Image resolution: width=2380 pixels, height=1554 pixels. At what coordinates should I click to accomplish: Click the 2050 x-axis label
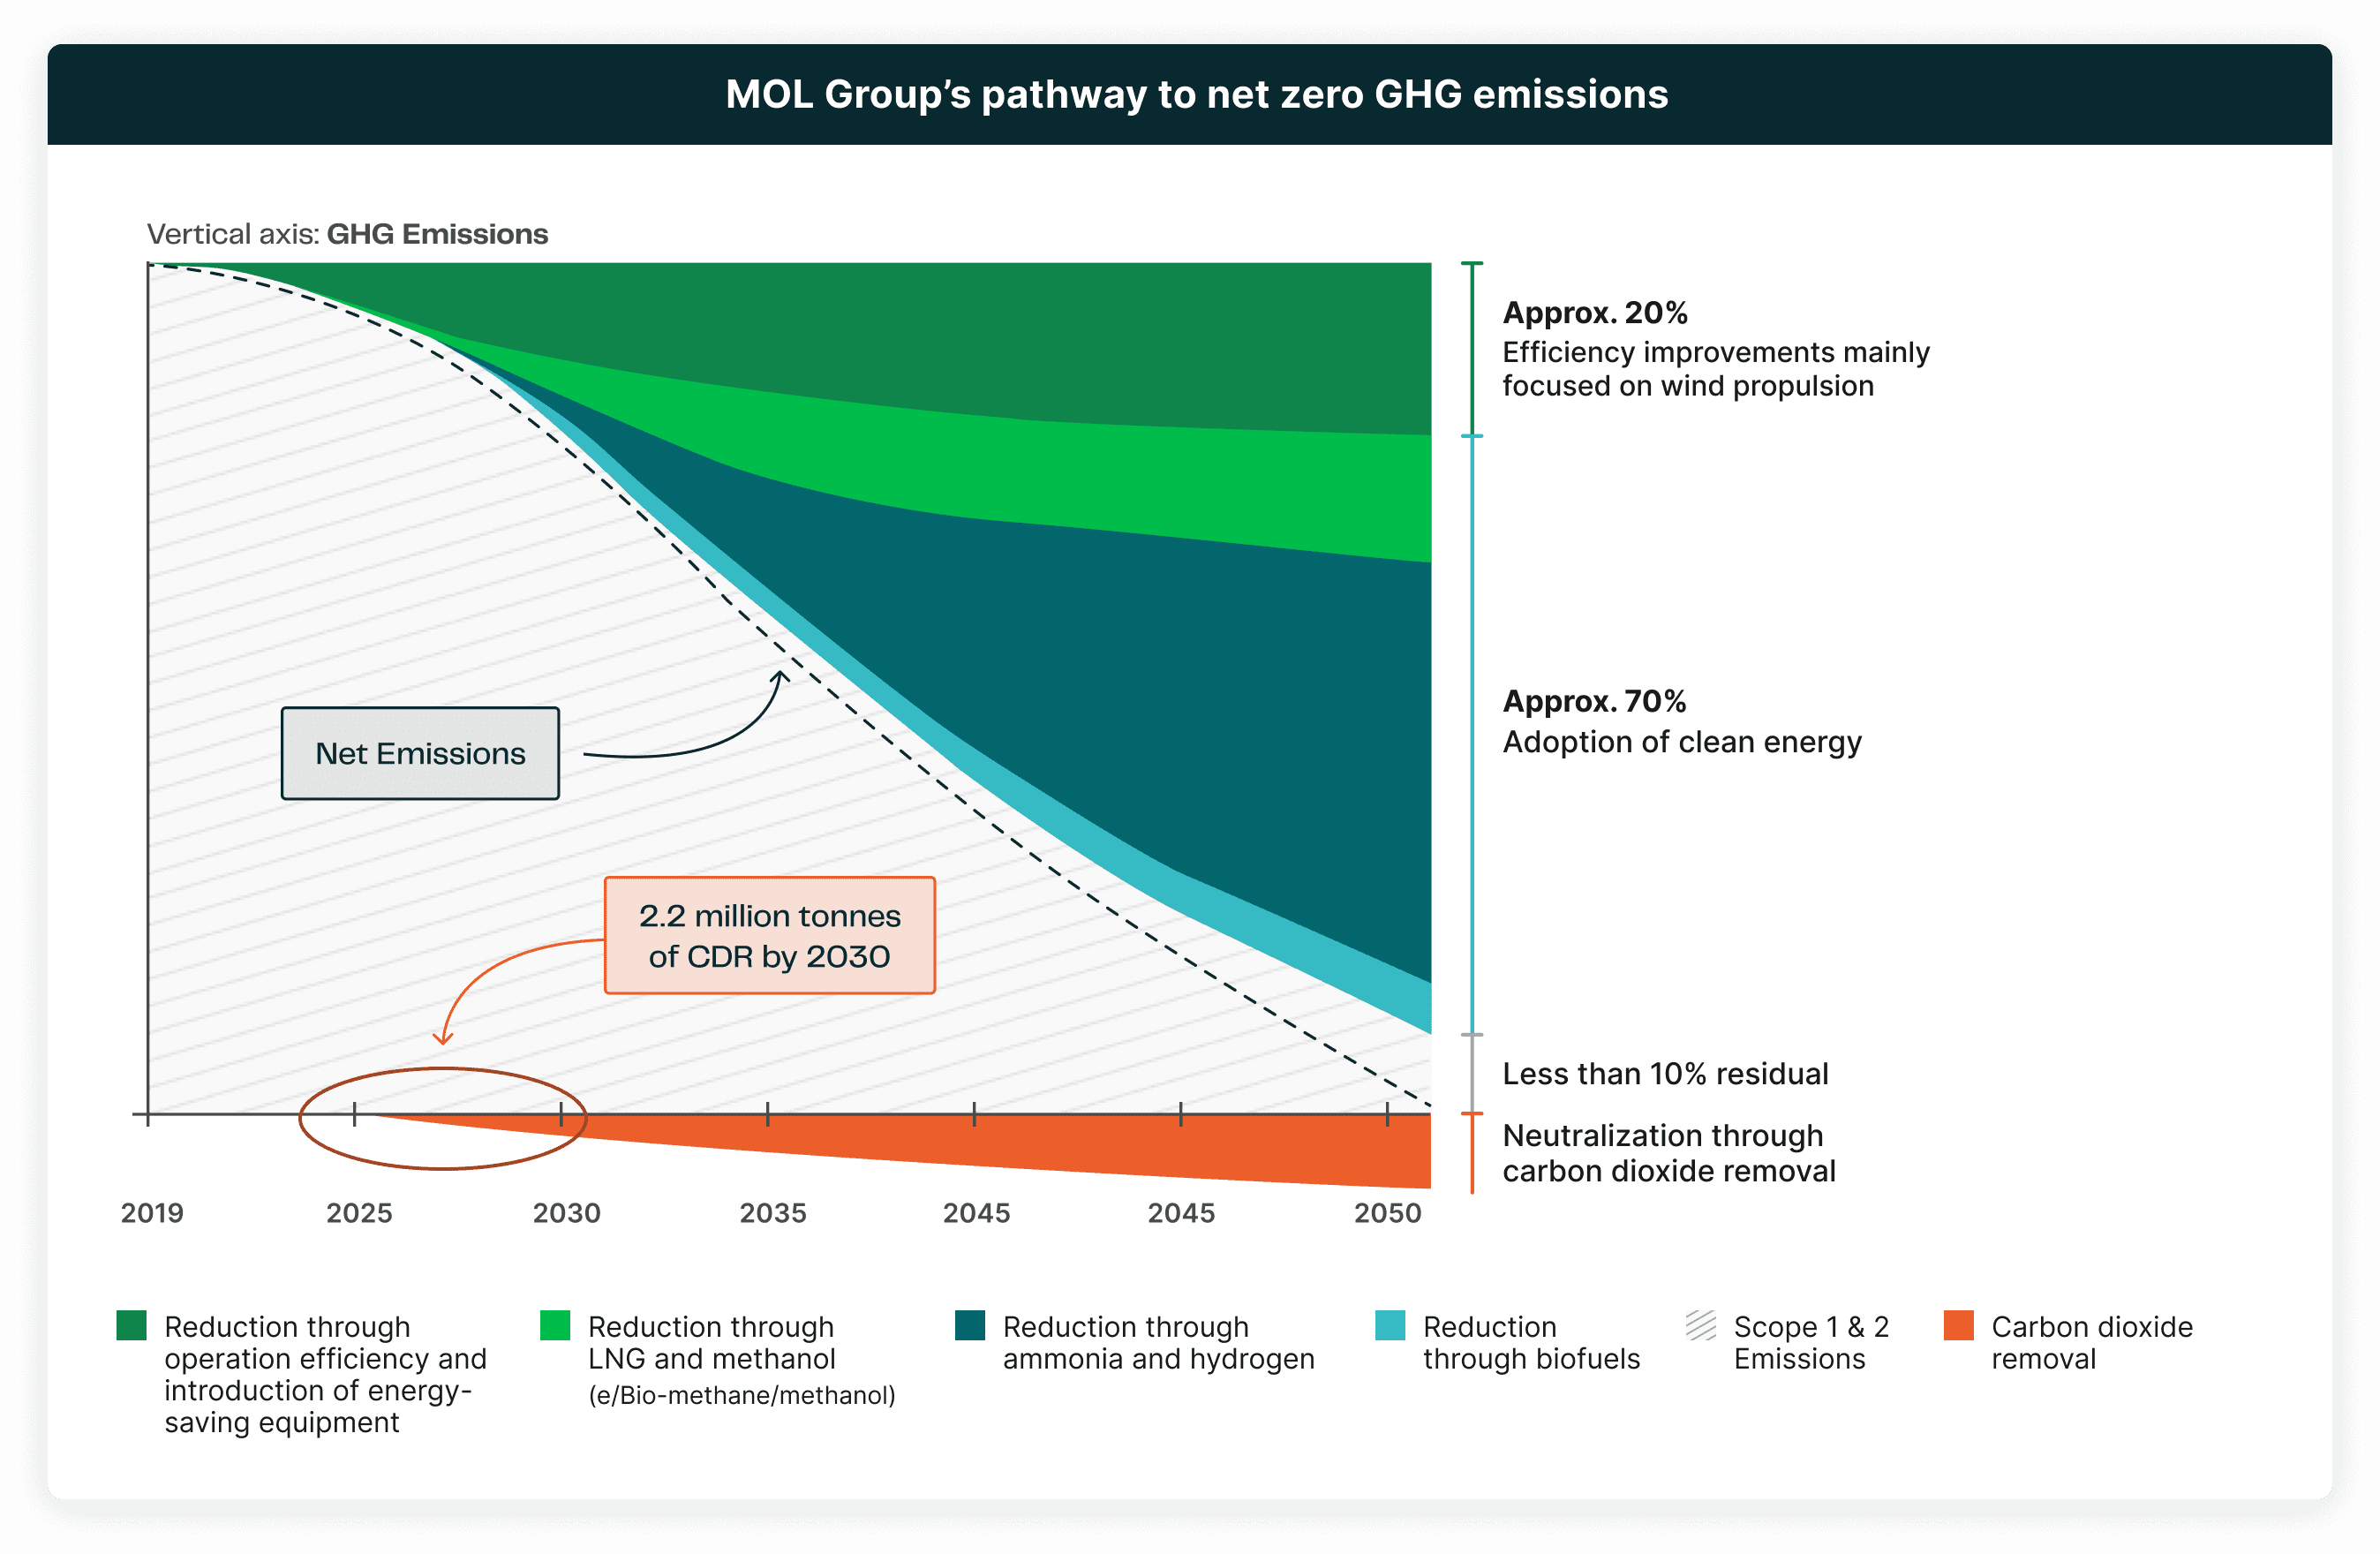point(1387,1213)
